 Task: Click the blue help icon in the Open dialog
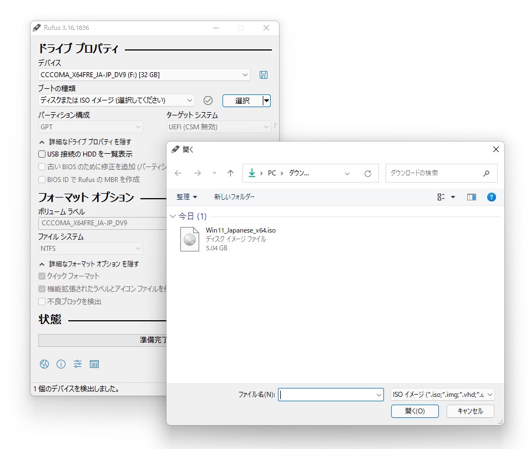tap(491, 196)
